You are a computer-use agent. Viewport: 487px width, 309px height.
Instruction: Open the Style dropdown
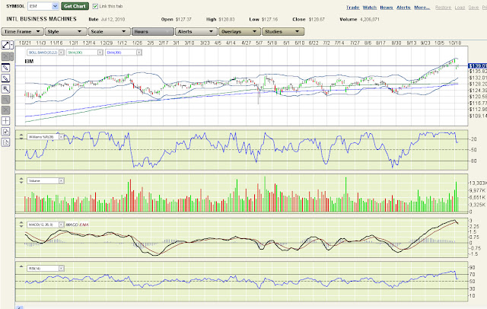point(65,32)
